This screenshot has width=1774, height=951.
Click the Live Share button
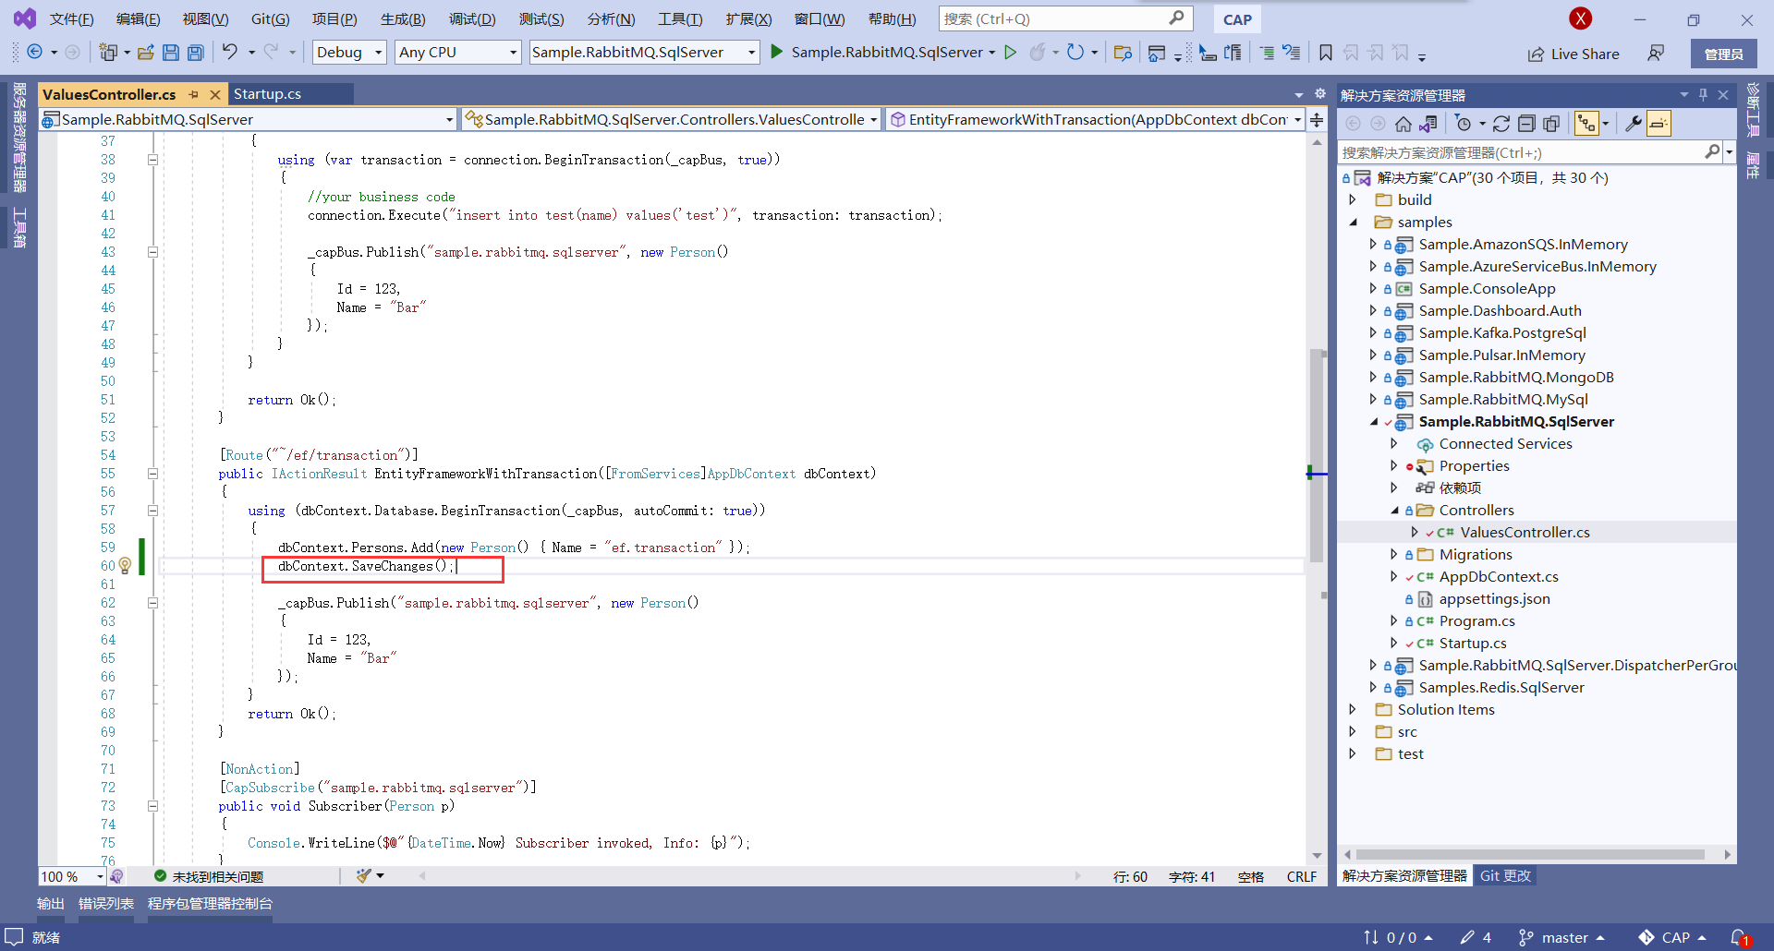point(1573,54)
